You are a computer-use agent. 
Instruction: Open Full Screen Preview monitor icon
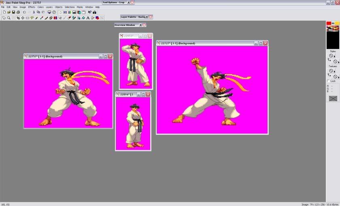(x=49, y=12)
